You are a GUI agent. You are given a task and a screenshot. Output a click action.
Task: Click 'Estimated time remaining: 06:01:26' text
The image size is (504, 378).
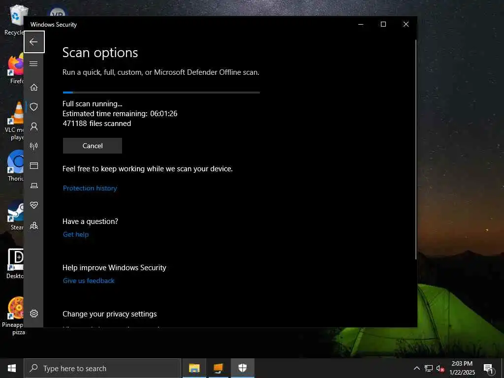click(120, 114)
